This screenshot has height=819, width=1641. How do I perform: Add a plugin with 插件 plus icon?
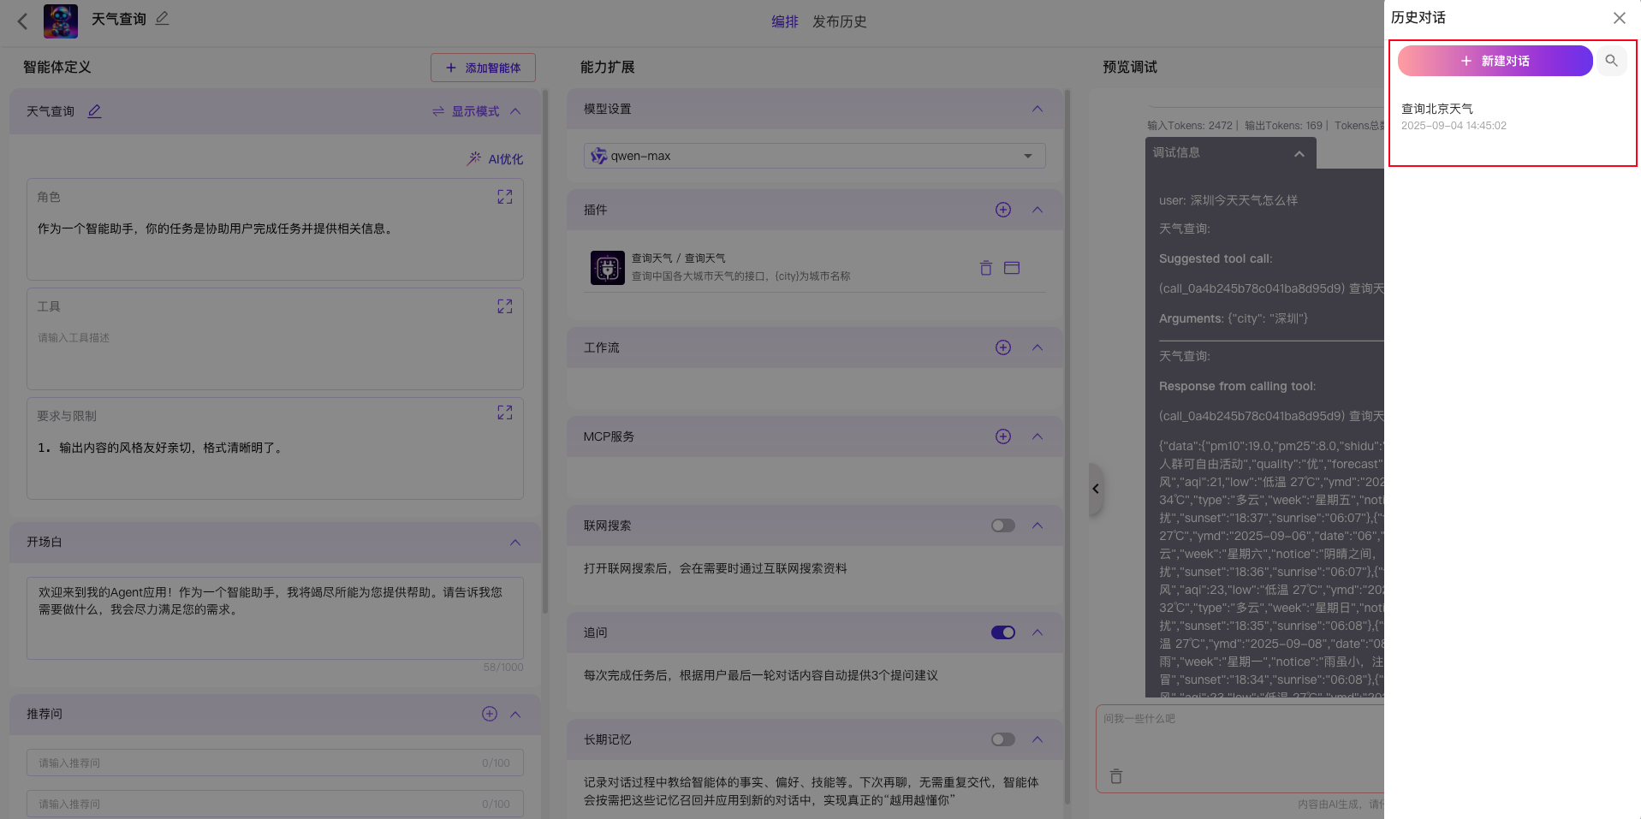(x=1003, y=210)
